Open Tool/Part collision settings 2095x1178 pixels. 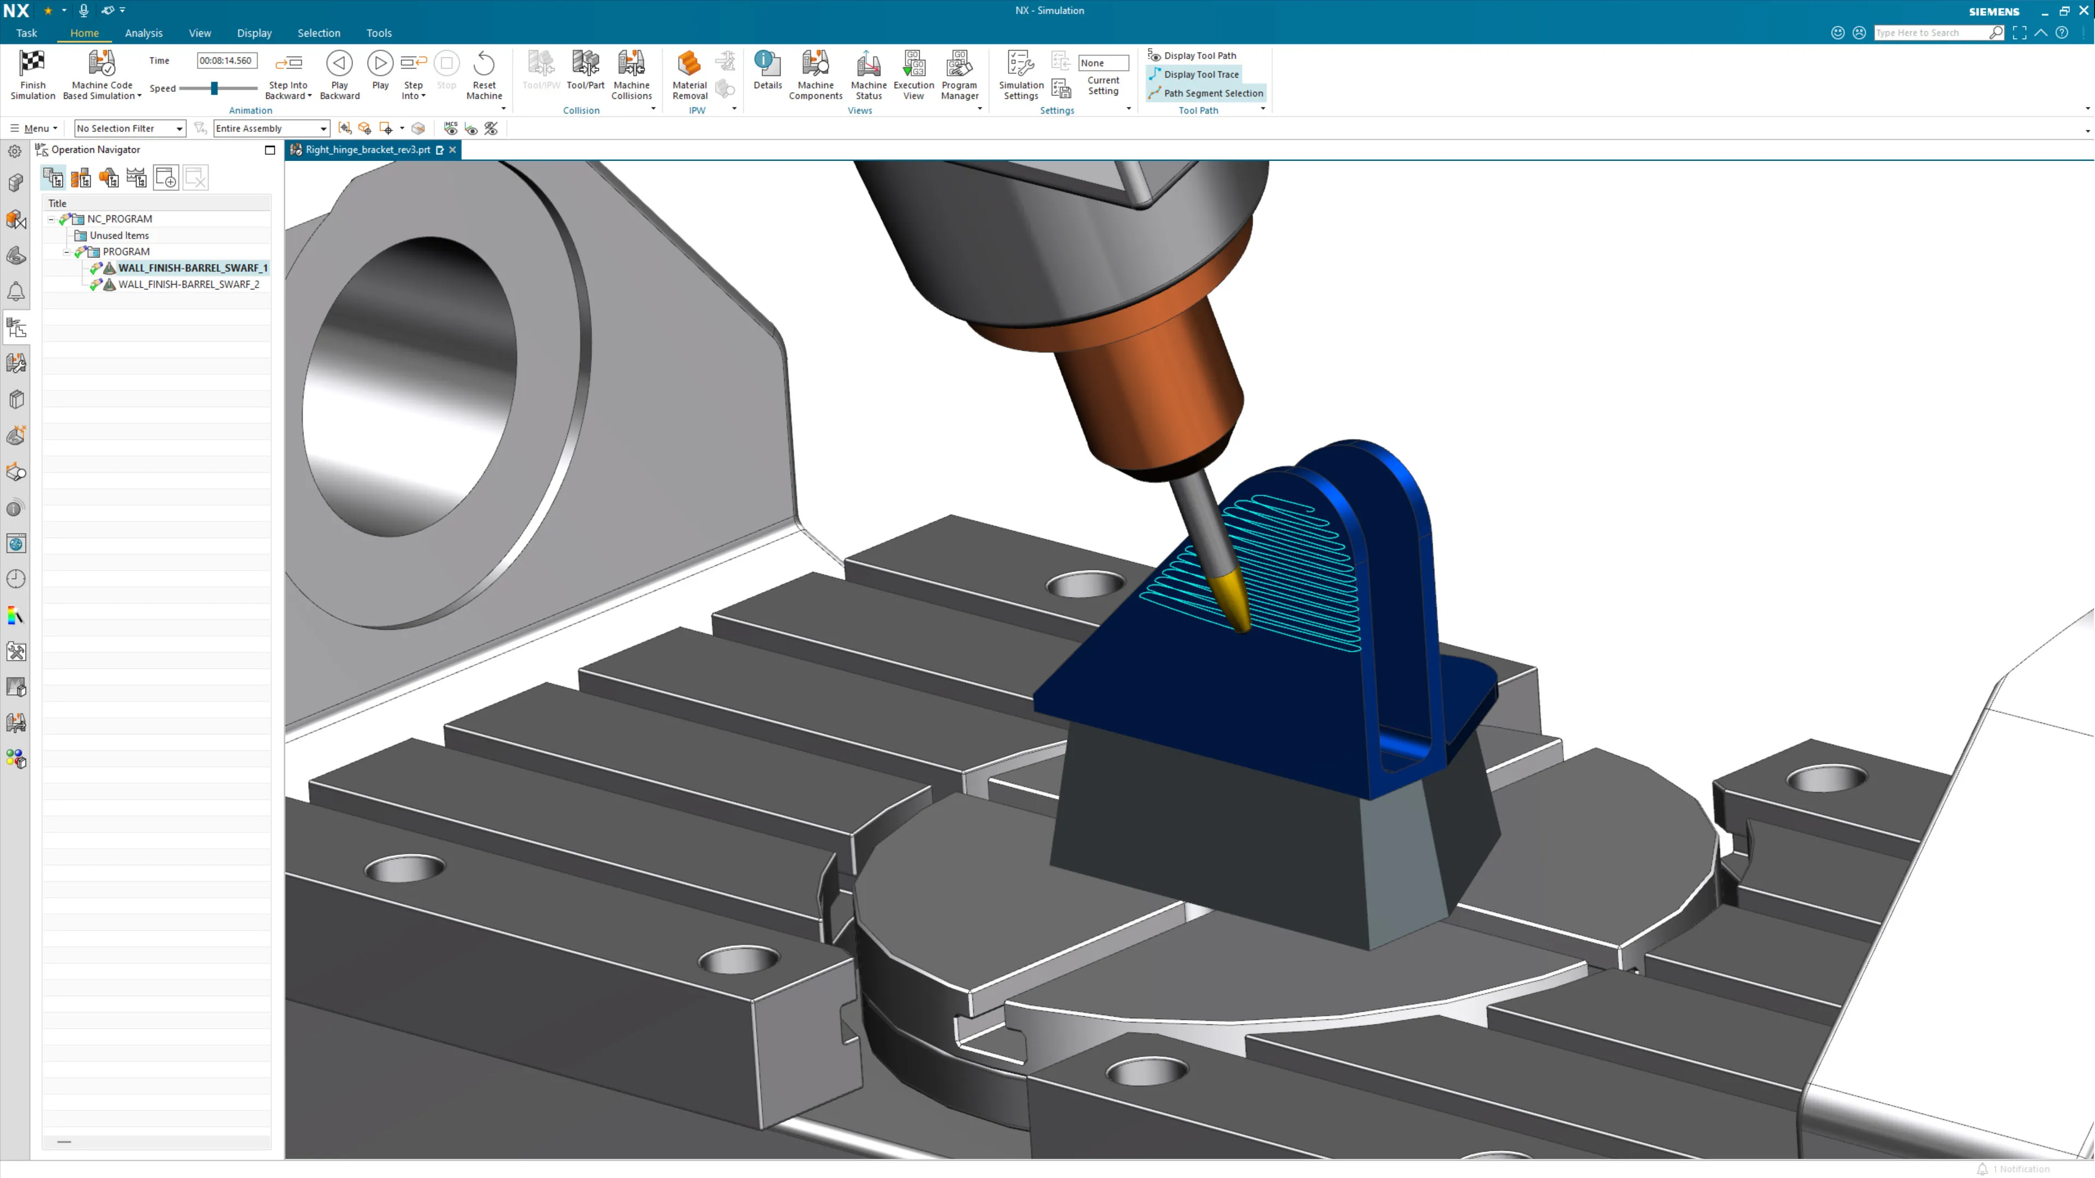tap(585, 63)
